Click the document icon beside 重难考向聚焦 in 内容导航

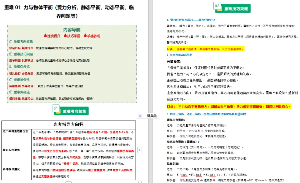tap(11, 41)
